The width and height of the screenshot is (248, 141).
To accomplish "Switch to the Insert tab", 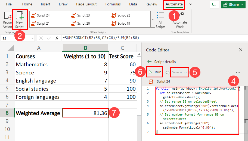I will click(x=46, y=4).
